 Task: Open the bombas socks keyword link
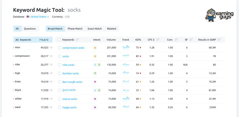[71, 74]
